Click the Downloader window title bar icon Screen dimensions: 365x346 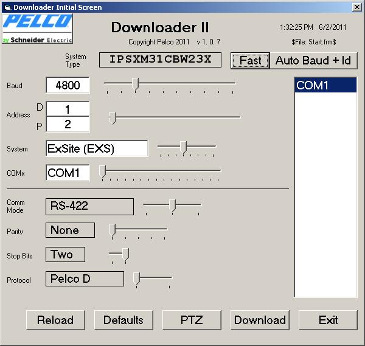click(7, 7)
